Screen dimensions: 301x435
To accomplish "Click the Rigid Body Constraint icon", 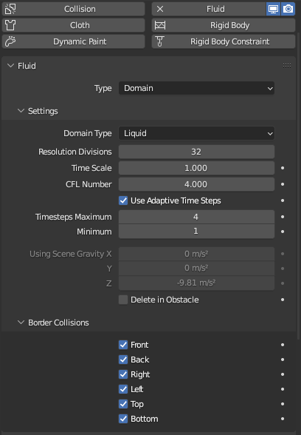I will pyautogui.click(x=160, y=41).
